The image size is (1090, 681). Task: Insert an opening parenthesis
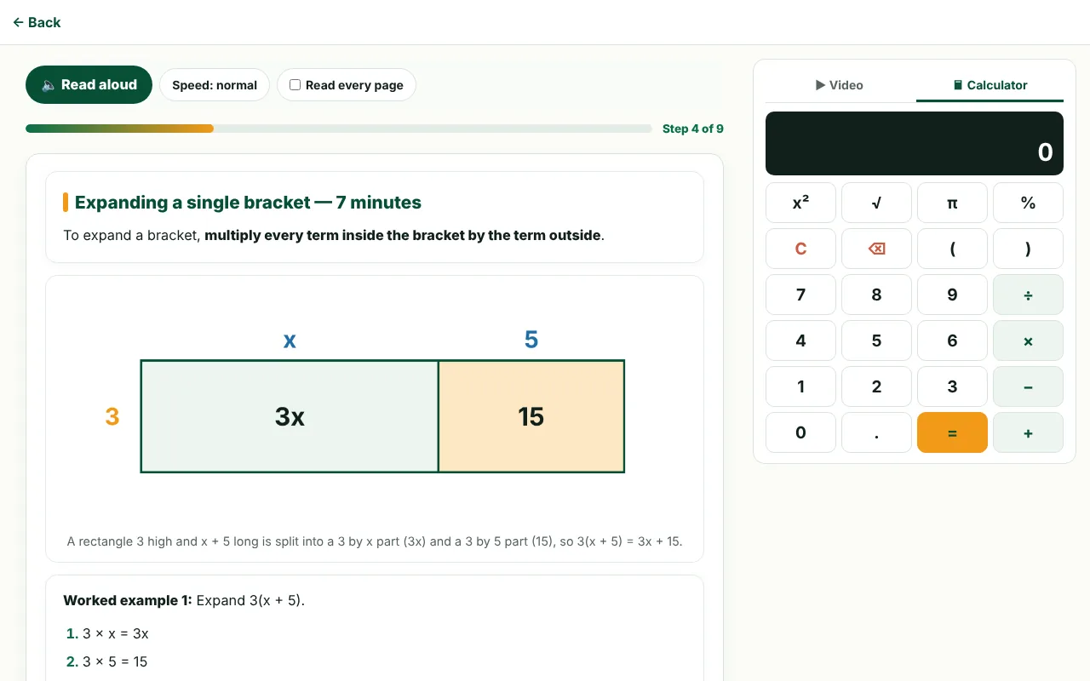point(952,249)
